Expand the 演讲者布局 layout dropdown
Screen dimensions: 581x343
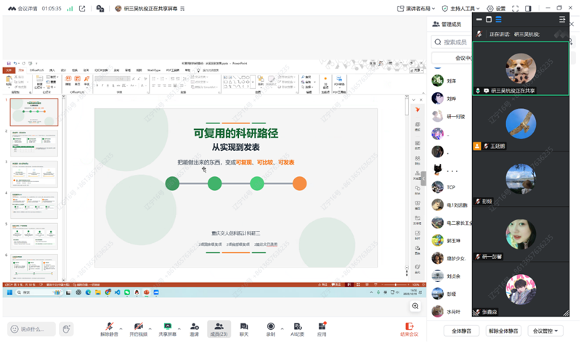tap(418, 9)
